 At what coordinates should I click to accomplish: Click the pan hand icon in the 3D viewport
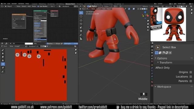click(148, 24)
